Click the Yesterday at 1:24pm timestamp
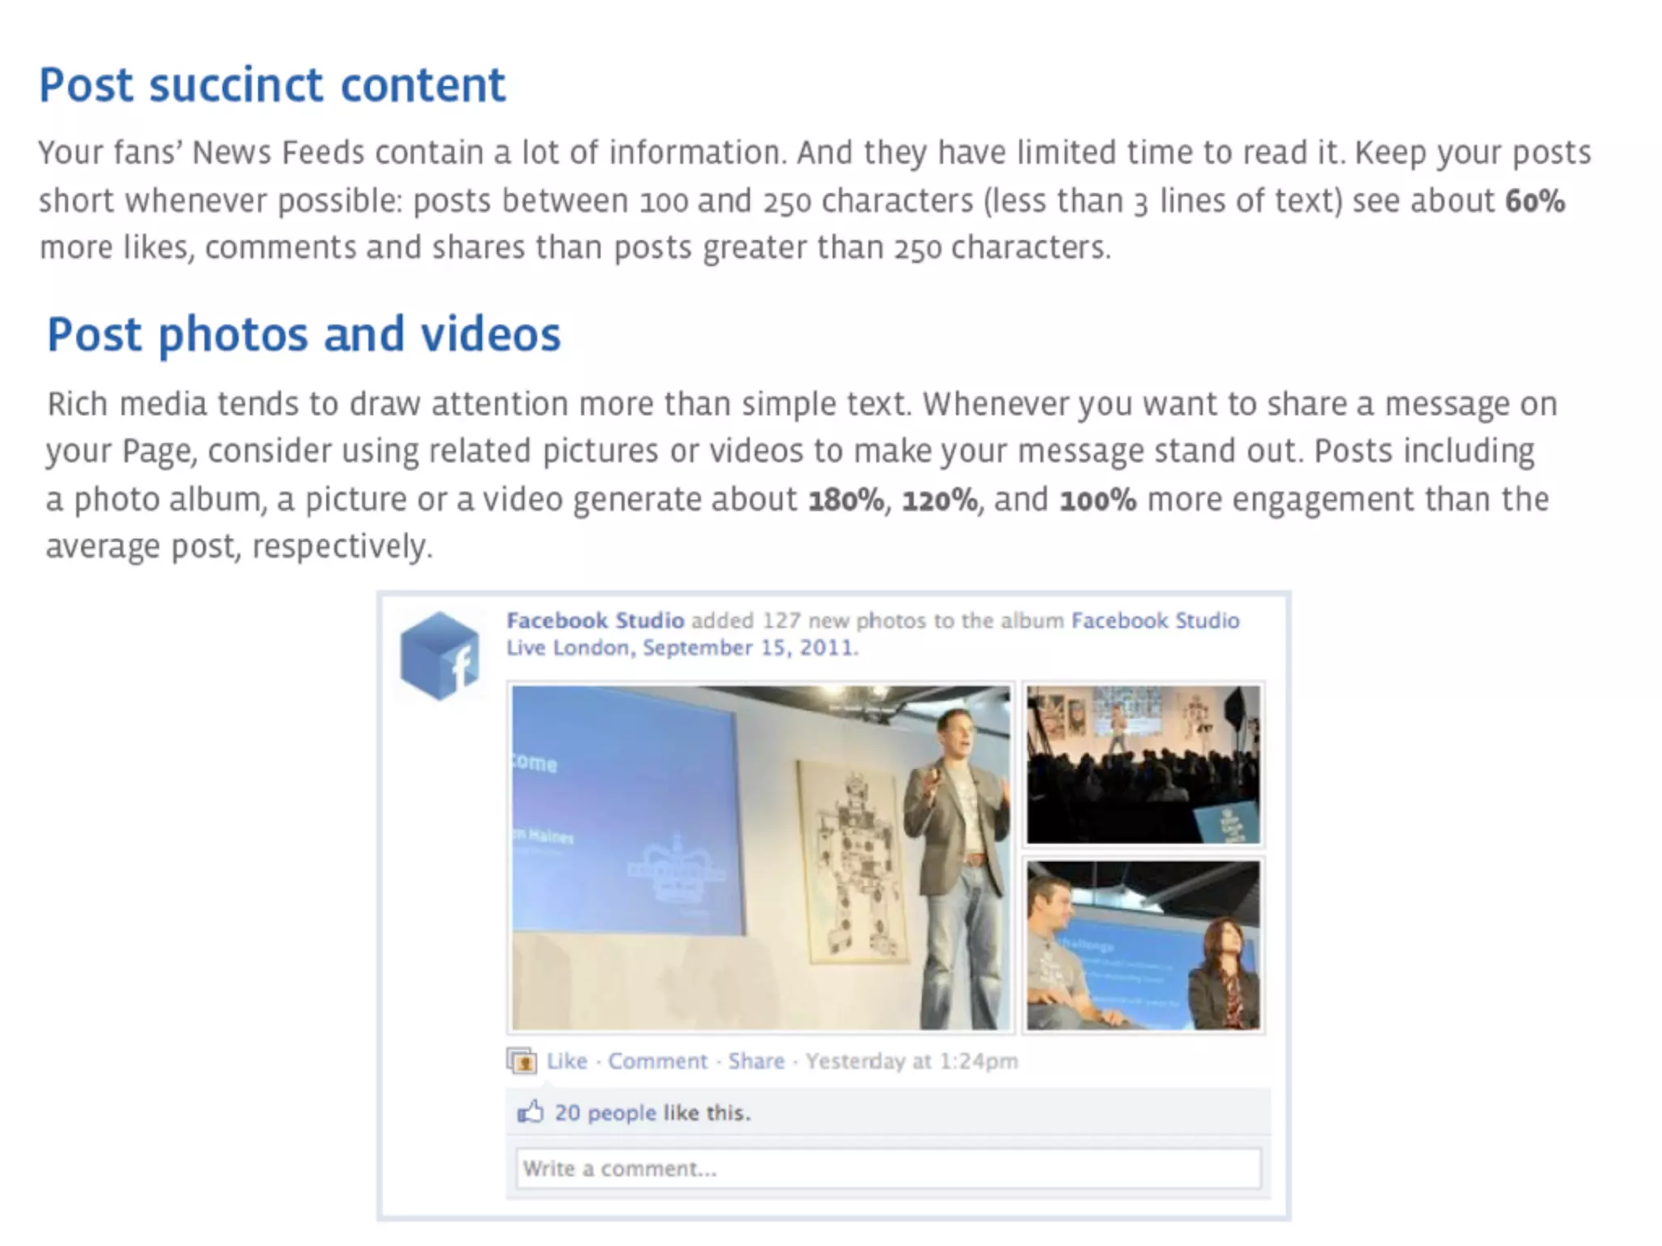Screen dimensions: 1662x1246 911,1061
